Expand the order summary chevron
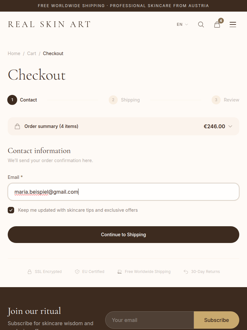 (x=230, y=126)
